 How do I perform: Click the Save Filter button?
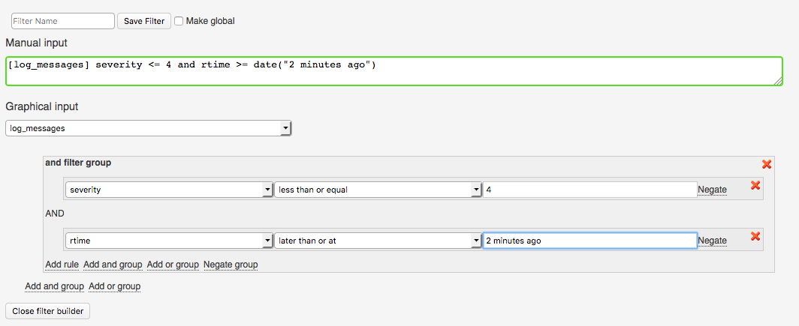[144, 21]
